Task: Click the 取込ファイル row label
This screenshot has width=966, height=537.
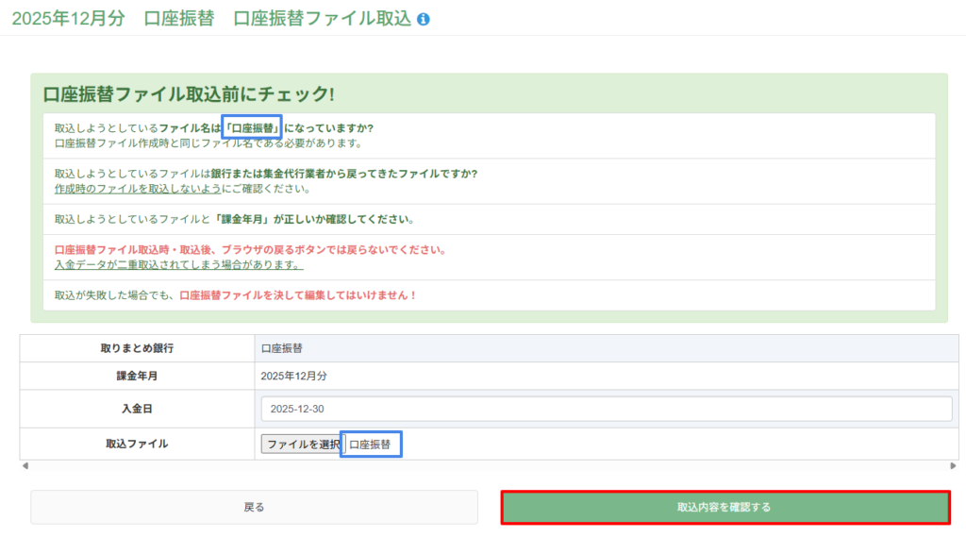Action: point(137,444)
